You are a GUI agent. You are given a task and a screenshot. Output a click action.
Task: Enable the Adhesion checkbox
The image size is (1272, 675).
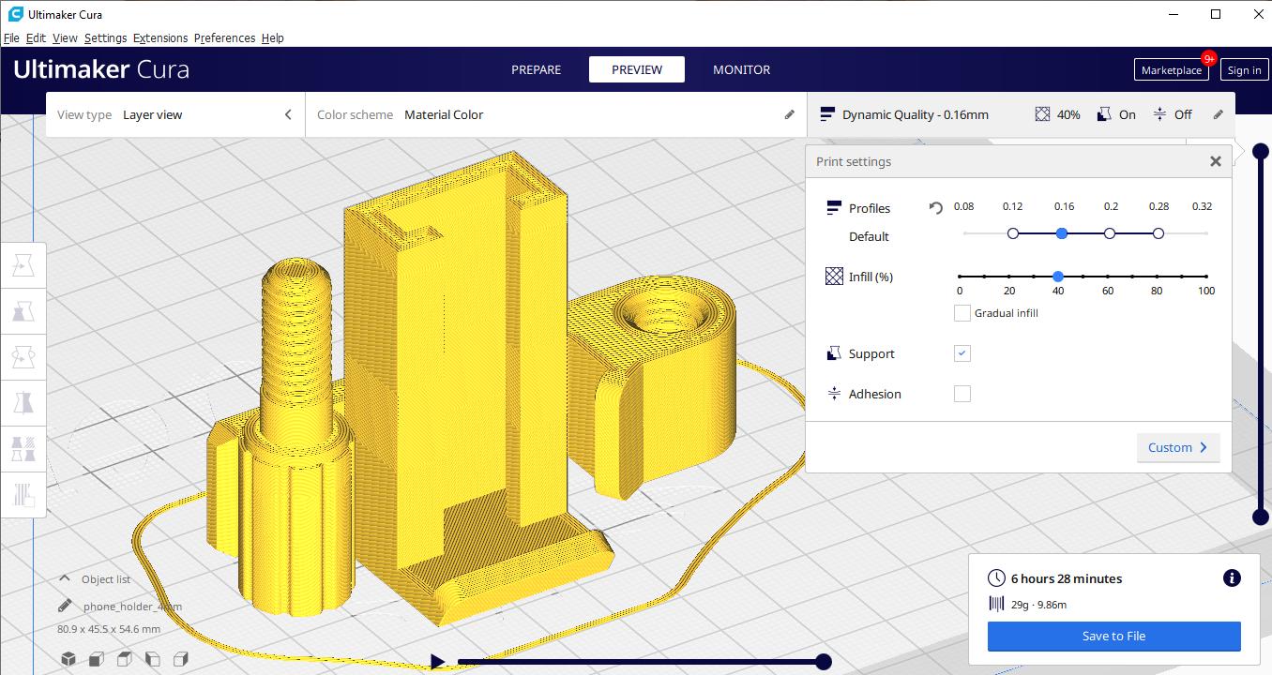(x=962, y=394)
